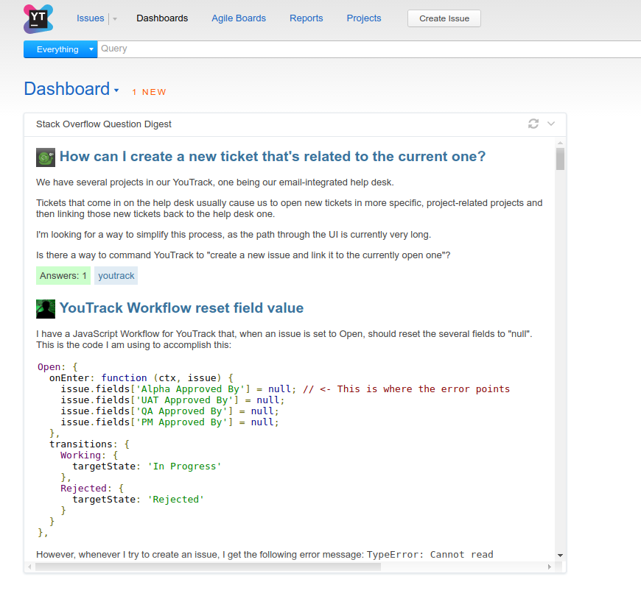The width and height of the screenshot is (641, 596).
Task: Click the 'onEnter: function (ctx, issue)' line
Action: [141, 378]
